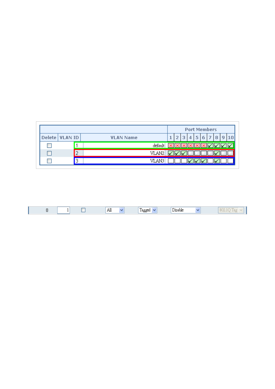Check port 3 in the VLAN3 row

pos(184,161)
